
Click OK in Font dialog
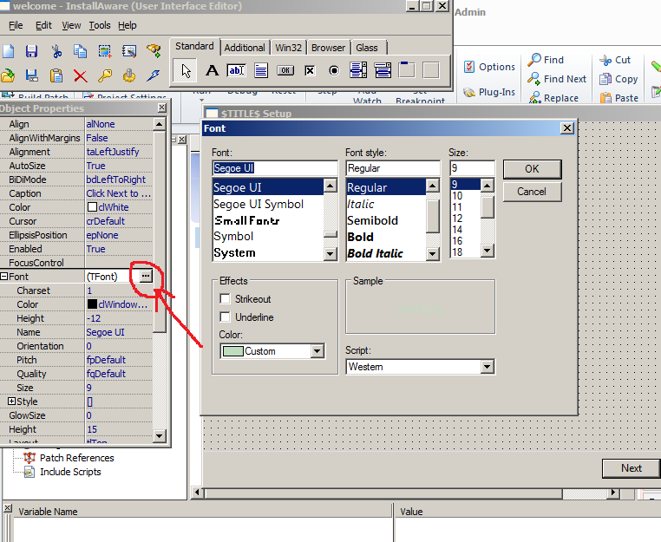(x=532, y=169)
